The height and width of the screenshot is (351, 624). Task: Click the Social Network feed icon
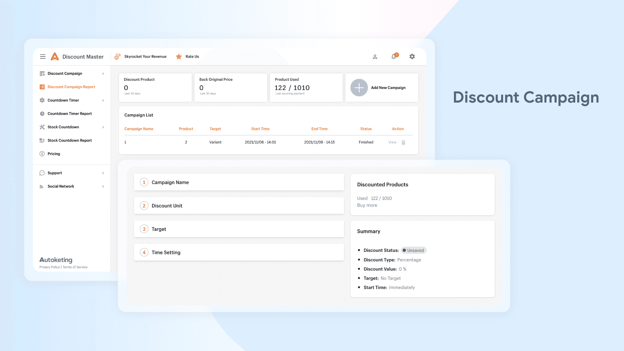pos(42,186)
